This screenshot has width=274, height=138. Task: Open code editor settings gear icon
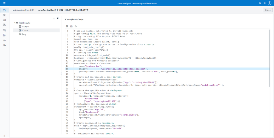(x=76, y=26)
